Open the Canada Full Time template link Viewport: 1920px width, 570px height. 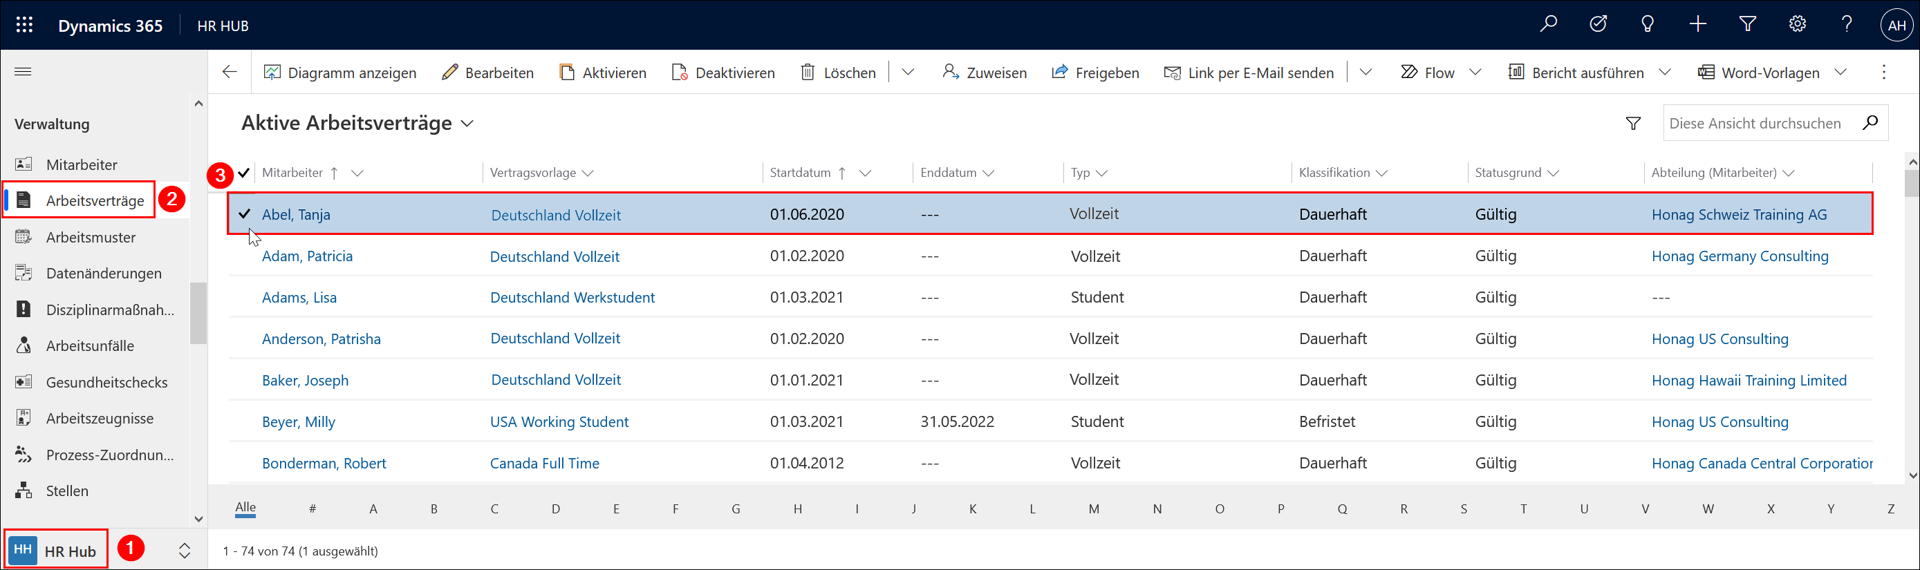(544, 464)
